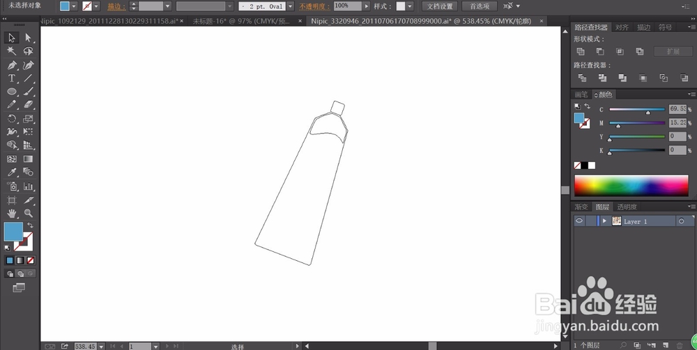Select the Direct Selection tool

click(x=28, y=38)
